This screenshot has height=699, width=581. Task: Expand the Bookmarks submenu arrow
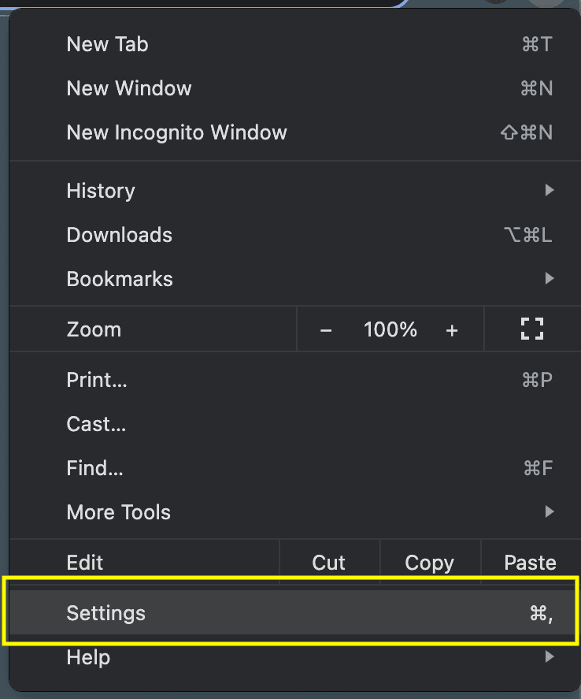(x=550, y=279)
